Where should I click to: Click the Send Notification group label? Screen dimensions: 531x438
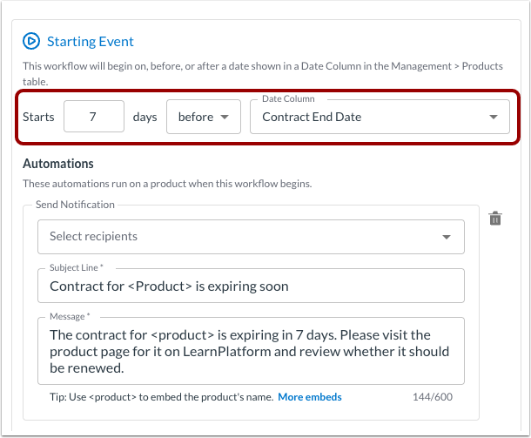(x=75, y=205)
